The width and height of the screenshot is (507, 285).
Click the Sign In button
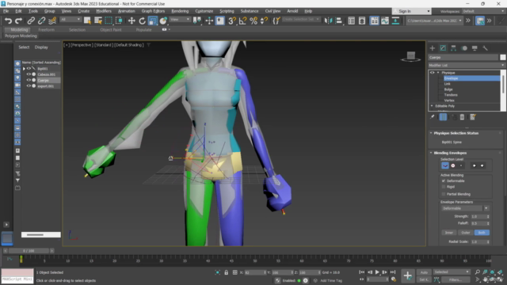(412, 11)
